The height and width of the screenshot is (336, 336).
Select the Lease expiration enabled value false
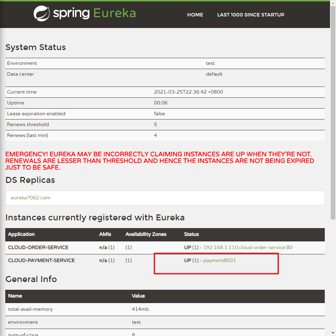pos(160,114)
